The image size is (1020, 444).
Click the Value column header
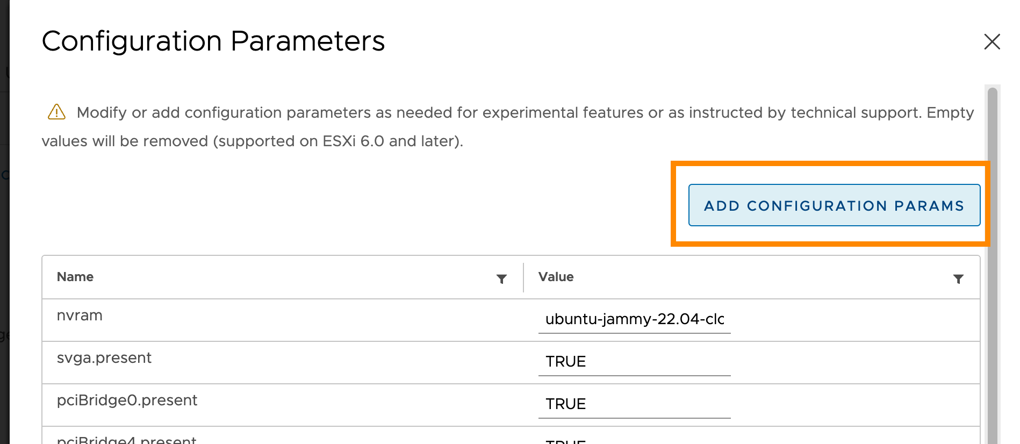coord(556,277)
